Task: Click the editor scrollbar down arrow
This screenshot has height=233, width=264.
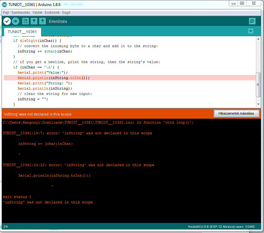Action: click(x=258, y=104)
